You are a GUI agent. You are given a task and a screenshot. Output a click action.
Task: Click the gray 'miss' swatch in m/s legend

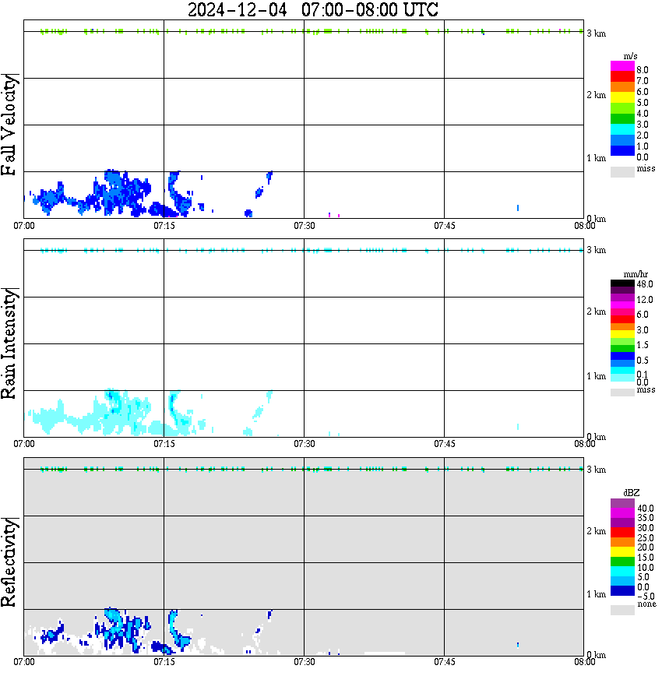(x=622, y=171)
